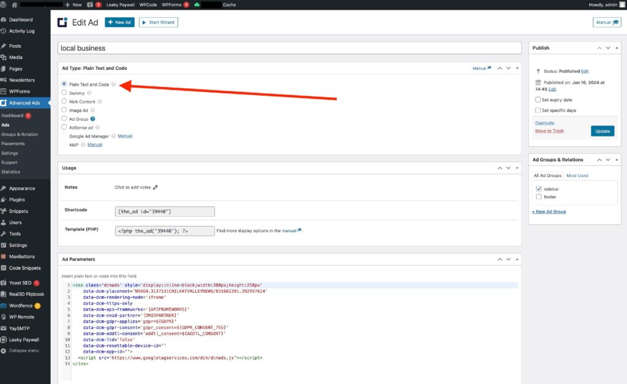This screenshot has height=384, width=627.
Task: Click the Update button
Action: click(x=603, y=131)
